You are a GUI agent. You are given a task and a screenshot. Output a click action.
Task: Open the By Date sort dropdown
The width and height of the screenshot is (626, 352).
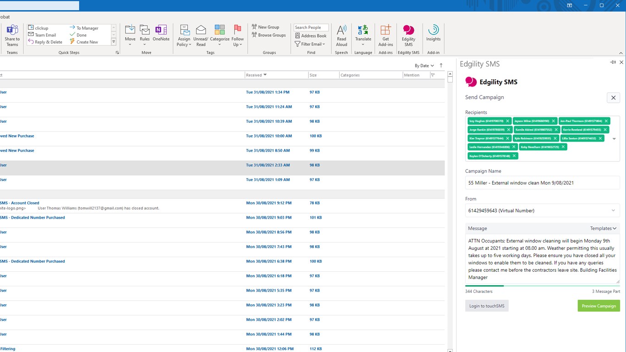424,66
